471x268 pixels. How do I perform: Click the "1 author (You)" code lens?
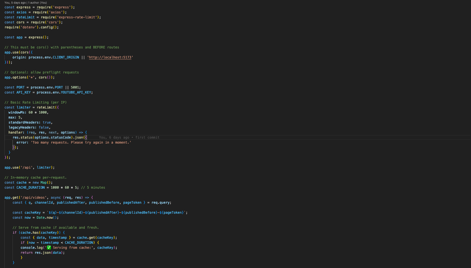click(37, 3)
